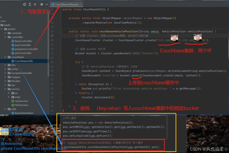Screen dimensions: 229x153
Task: Click 'pos.setLongitude(vpm.getLon());' in lower snippet
Action: (88, 136)
